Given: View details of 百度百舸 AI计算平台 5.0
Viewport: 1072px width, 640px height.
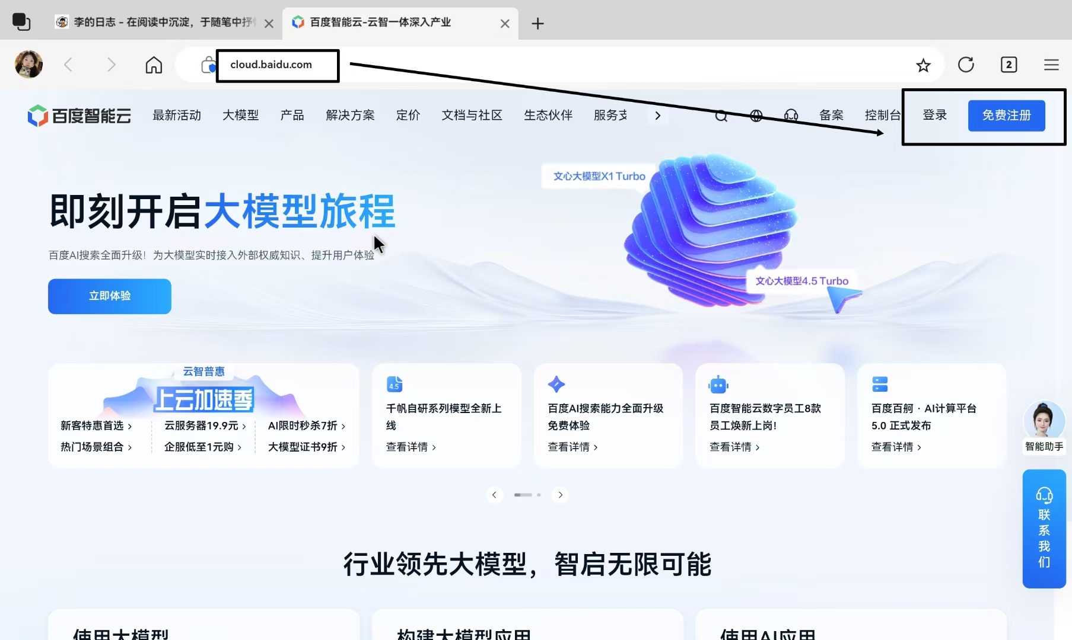Looking at the screenshot, I should [x=896, y=447].
